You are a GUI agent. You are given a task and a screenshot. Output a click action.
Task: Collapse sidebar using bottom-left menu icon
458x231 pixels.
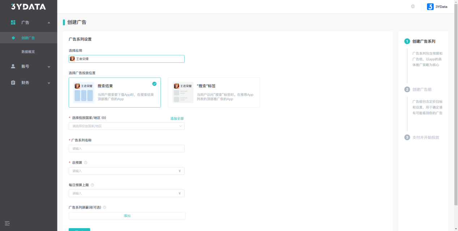click(7, 223)
